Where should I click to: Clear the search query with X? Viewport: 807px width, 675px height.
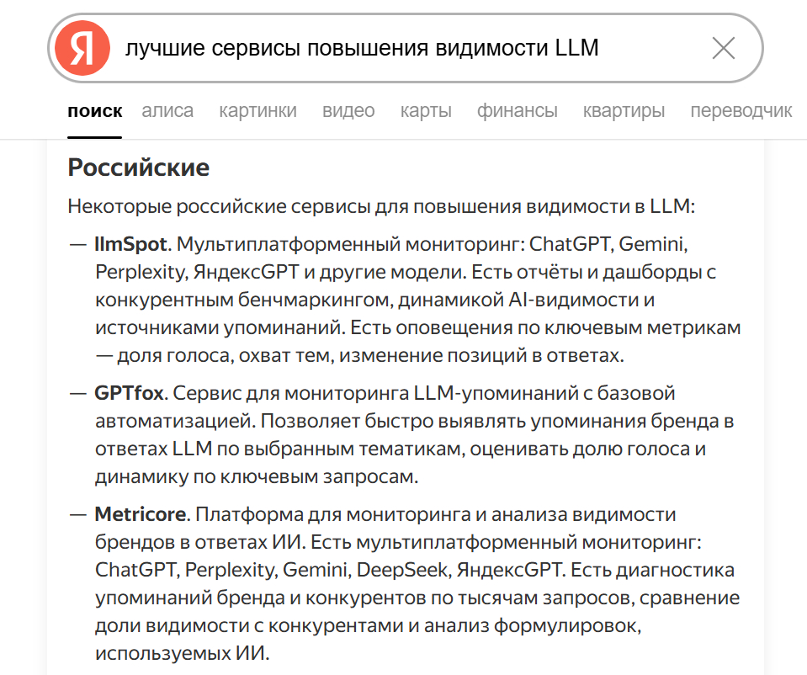coord(723,49)
